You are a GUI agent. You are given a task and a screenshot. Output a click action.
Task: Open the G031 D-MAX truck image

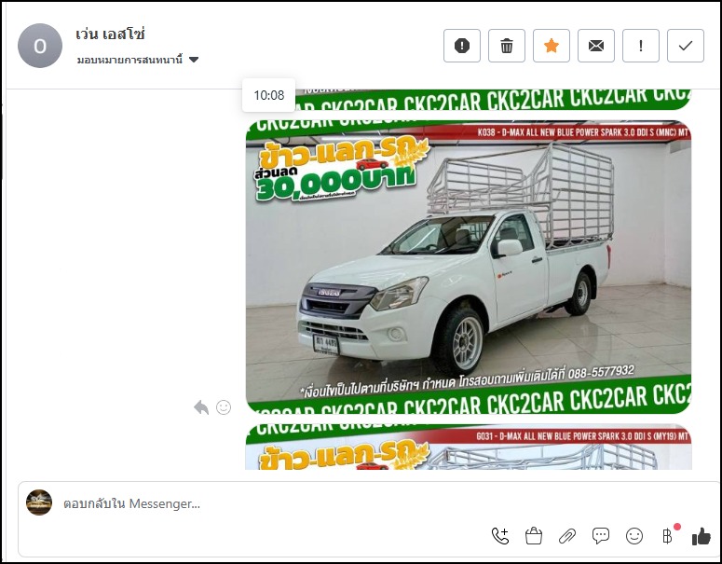[x=469, y=447]
